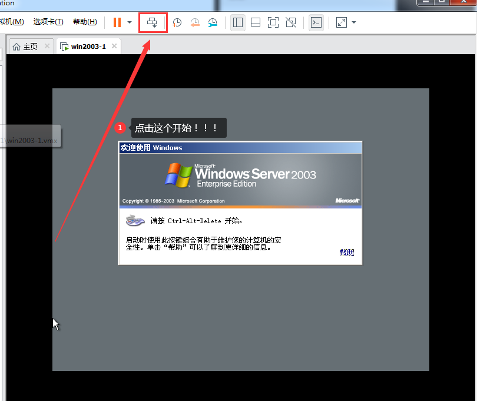Click the VM running icon on the win2003-1 tab
The image size is (477, 401).
[x=64, y=47]
